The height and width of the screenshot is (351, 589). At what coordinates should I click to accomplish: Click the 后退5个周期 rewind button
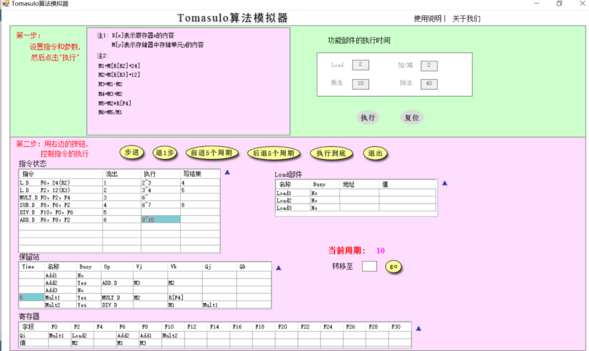[274, 152]
